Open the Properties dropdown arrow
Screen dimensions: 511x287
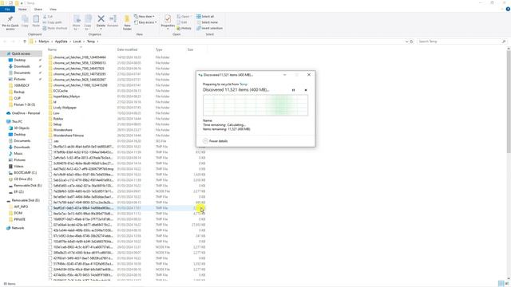click(x=168, y=29)
